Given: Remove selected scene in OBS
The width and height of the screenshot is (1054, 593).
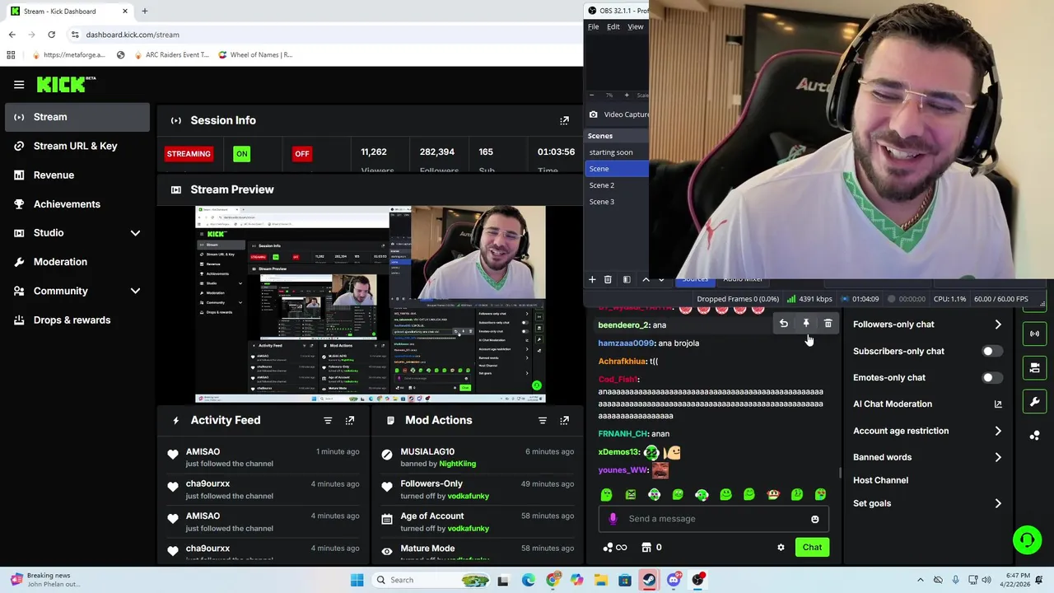Looking at the screenshot, I should [608, 279].
